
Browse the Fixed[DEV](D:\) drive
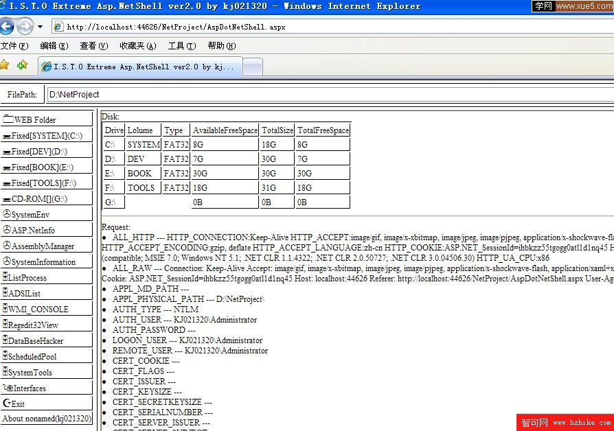(47, 151)
